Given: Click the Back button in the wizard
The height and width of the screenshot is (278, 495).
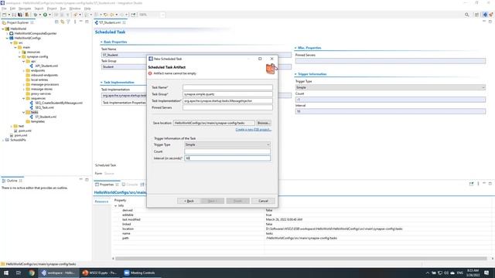Looking at the screenshot, I should [x=189, y=201].
